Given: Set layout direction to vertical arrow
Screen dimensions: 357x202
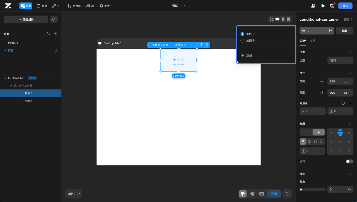Looking at the screenshot, I should (x=319, y=132).
